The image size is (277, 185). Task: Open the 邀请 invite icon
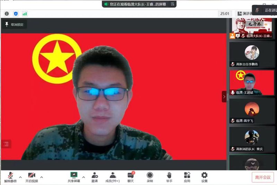[95, 177]
